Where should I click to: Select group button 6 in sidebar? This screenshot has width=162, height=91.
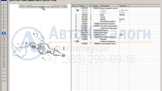tap(4, 26)
